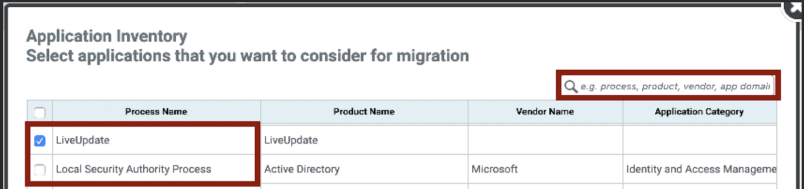This screenshot has height=189, width=804.
Task: Close the Application Inventory dialog
Action: [795, 9]
